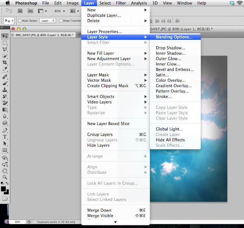
Task: Close the IMG_0497.JPG document tab
Action: point(13,35)
